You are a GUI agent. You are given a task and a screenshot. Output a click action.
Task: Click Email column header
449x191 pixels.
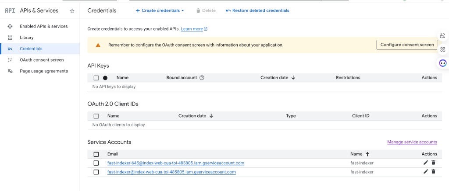[x=113, y=154]
